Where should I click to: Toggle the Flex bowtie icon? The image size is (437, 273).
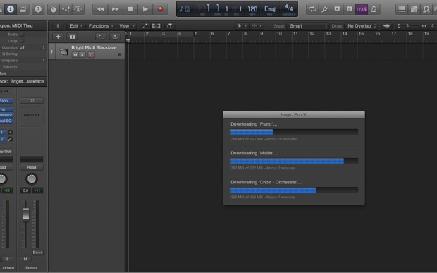click(156, 26)
